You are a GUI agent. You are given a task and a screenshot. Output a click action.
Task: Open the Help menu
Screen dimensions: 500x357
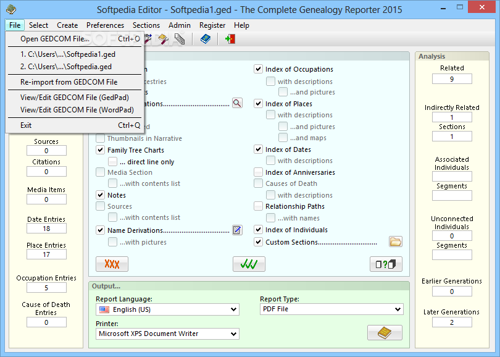point(241,25)
